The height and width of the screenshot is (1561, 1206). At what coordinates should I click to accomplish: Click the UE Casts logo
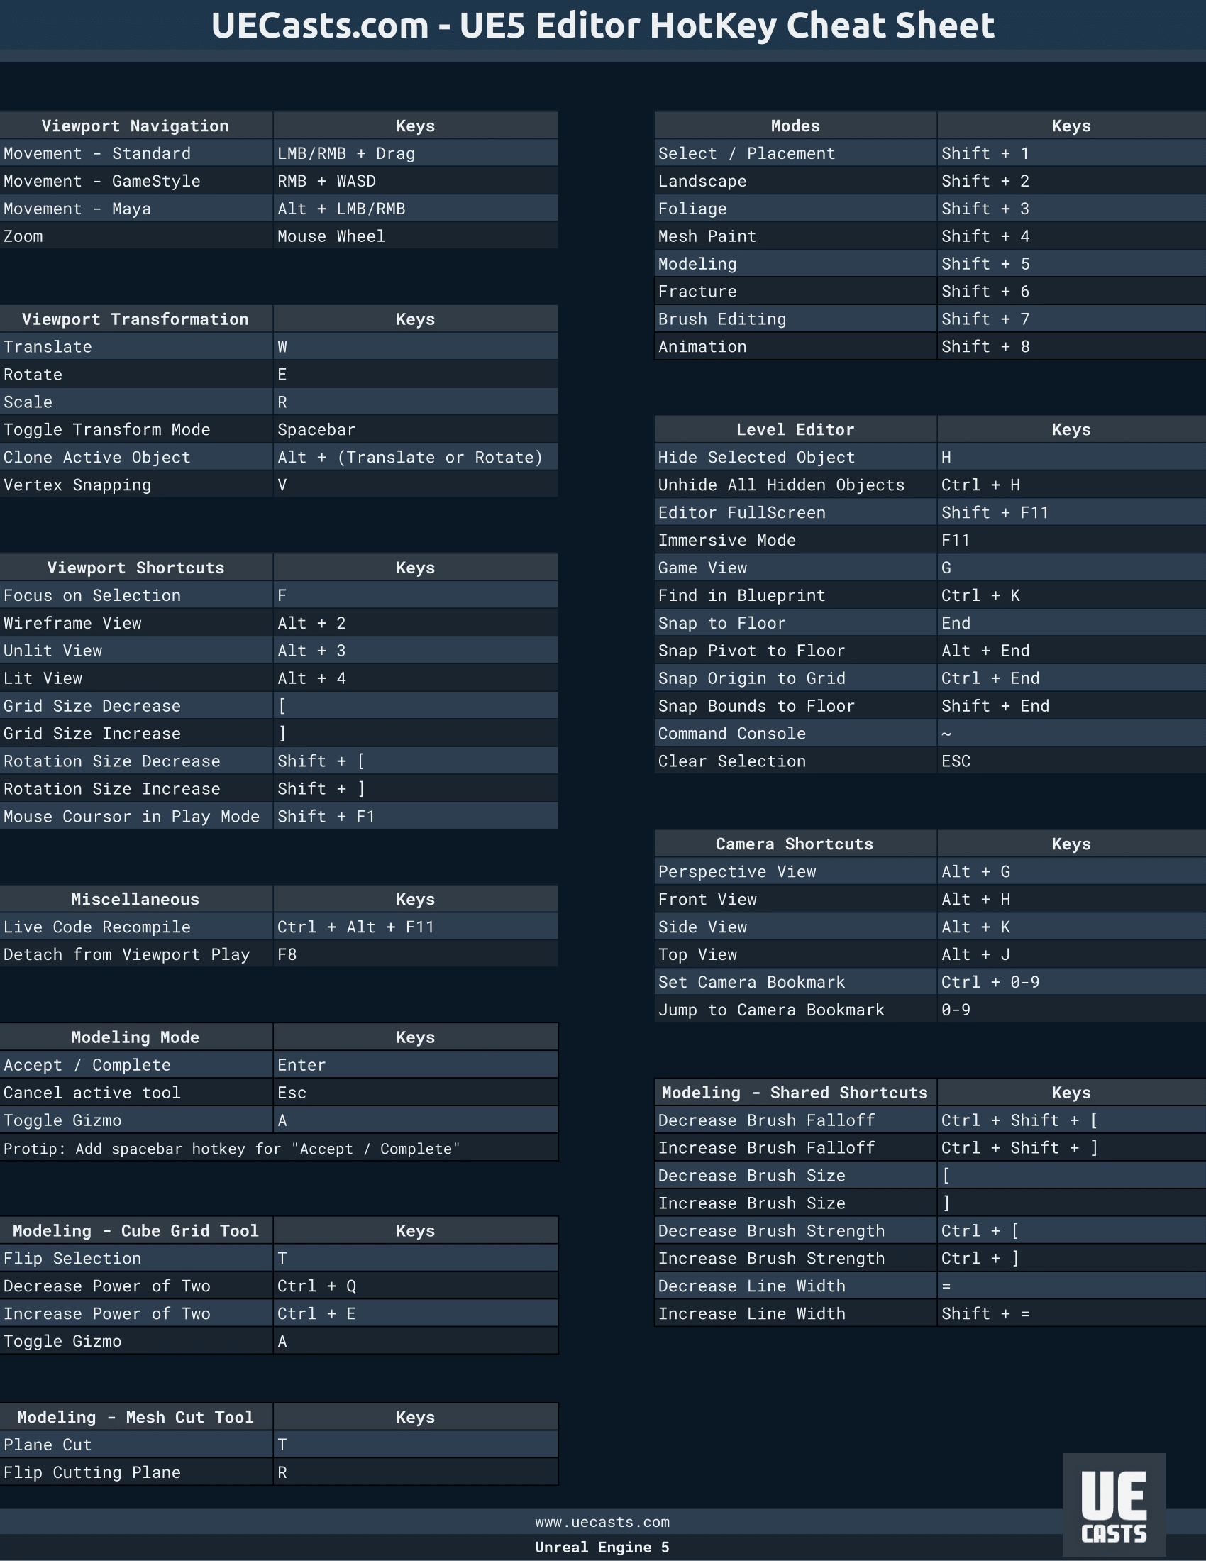[1114, 1504]
